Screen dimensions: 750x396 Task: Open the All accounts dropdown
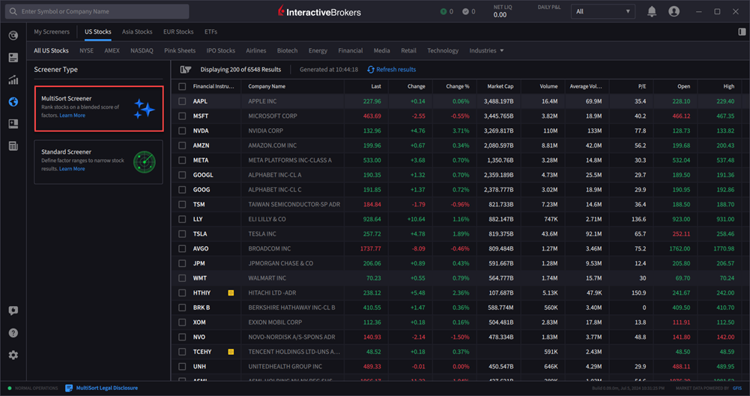(602, 11)
